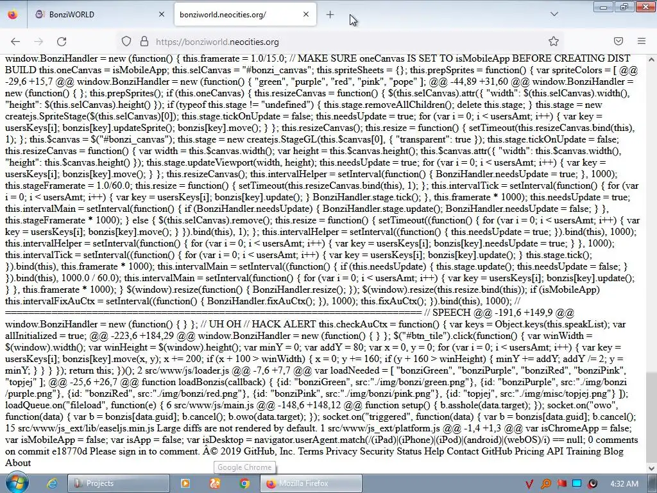Open the list all tabs dropdown
This screenshot has height=493, width=657.
pyautogui.click(x=554, y=14)
